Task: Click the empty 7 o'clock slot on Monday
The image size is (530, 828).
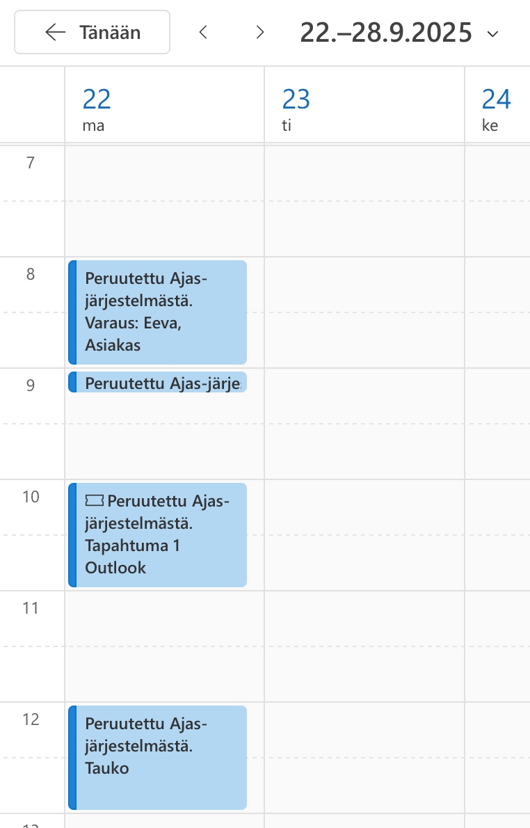Action: [164, 200]
